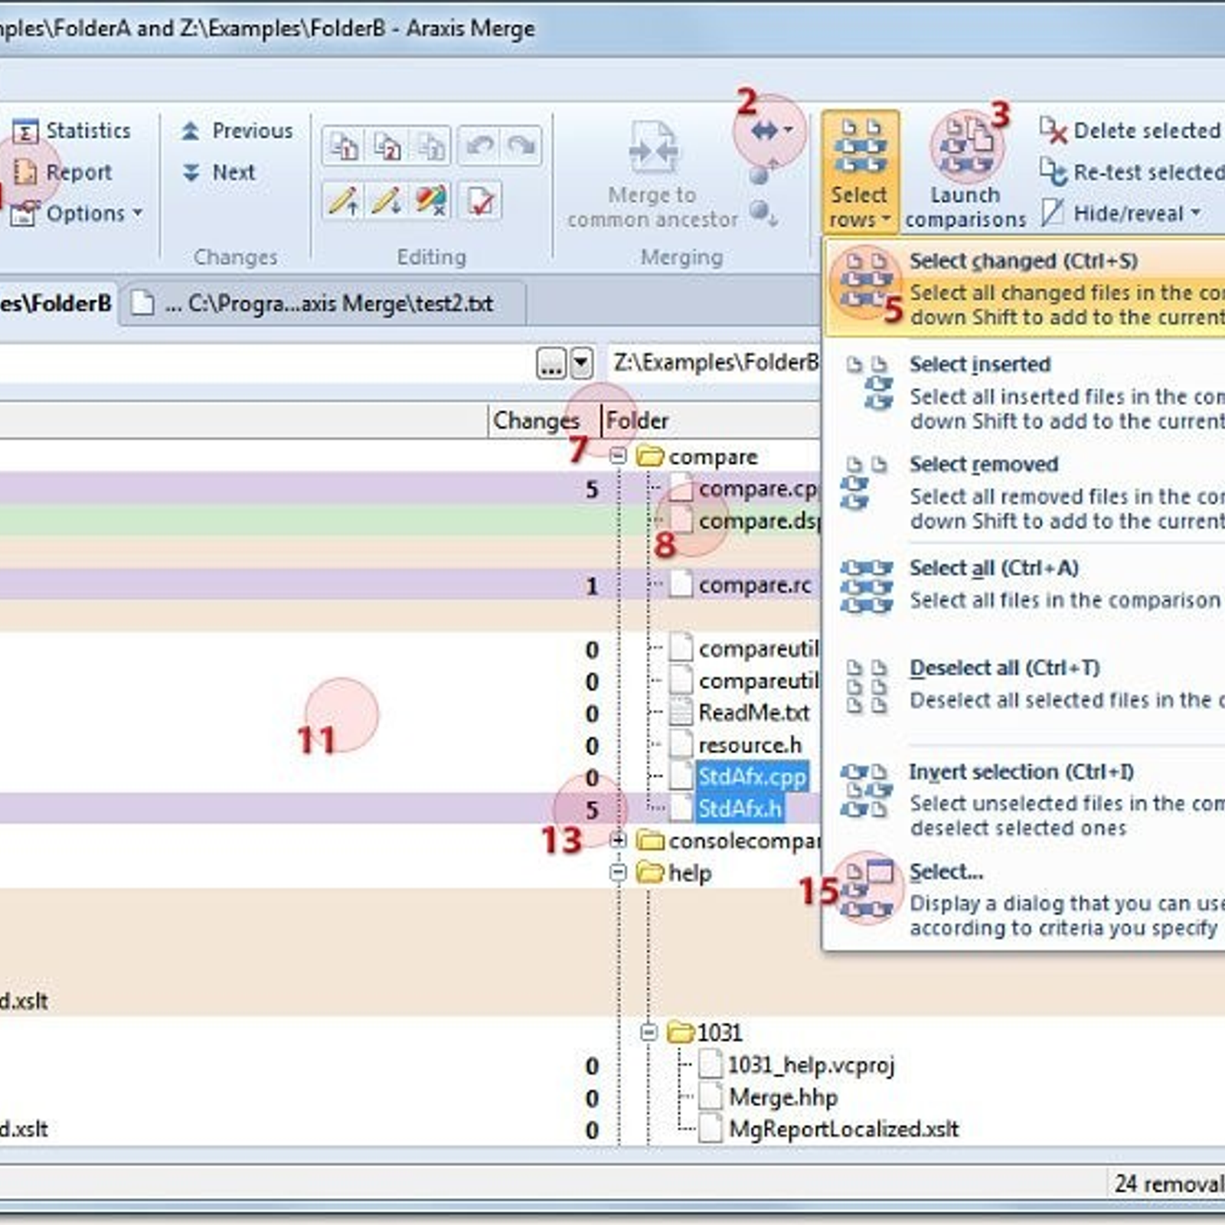1225x1225 pixels.
Task: Open the Select... dialog menu item
Action: (x=1026, y=899)
